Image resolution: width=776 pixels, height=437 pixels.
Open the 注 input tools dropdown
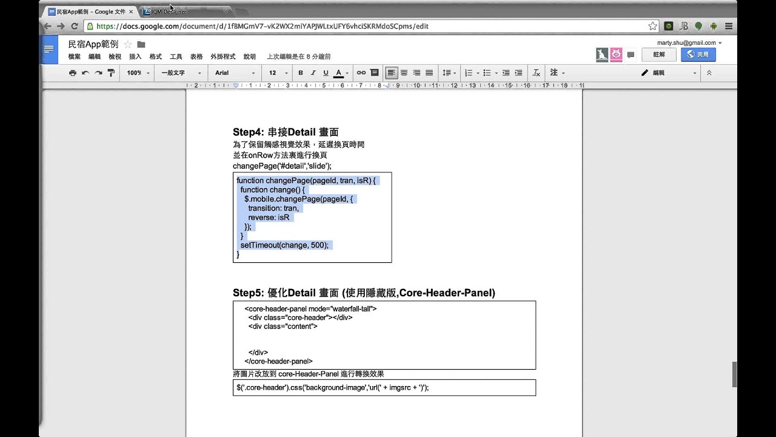coord(557,73)
